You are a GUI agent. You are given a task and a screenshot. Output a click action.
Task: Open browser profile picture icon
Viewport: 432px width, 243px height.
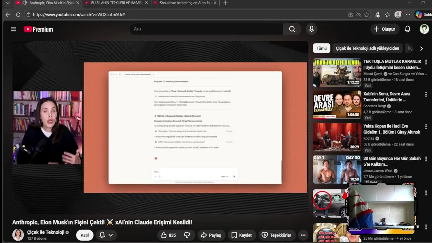coord(398,15)
